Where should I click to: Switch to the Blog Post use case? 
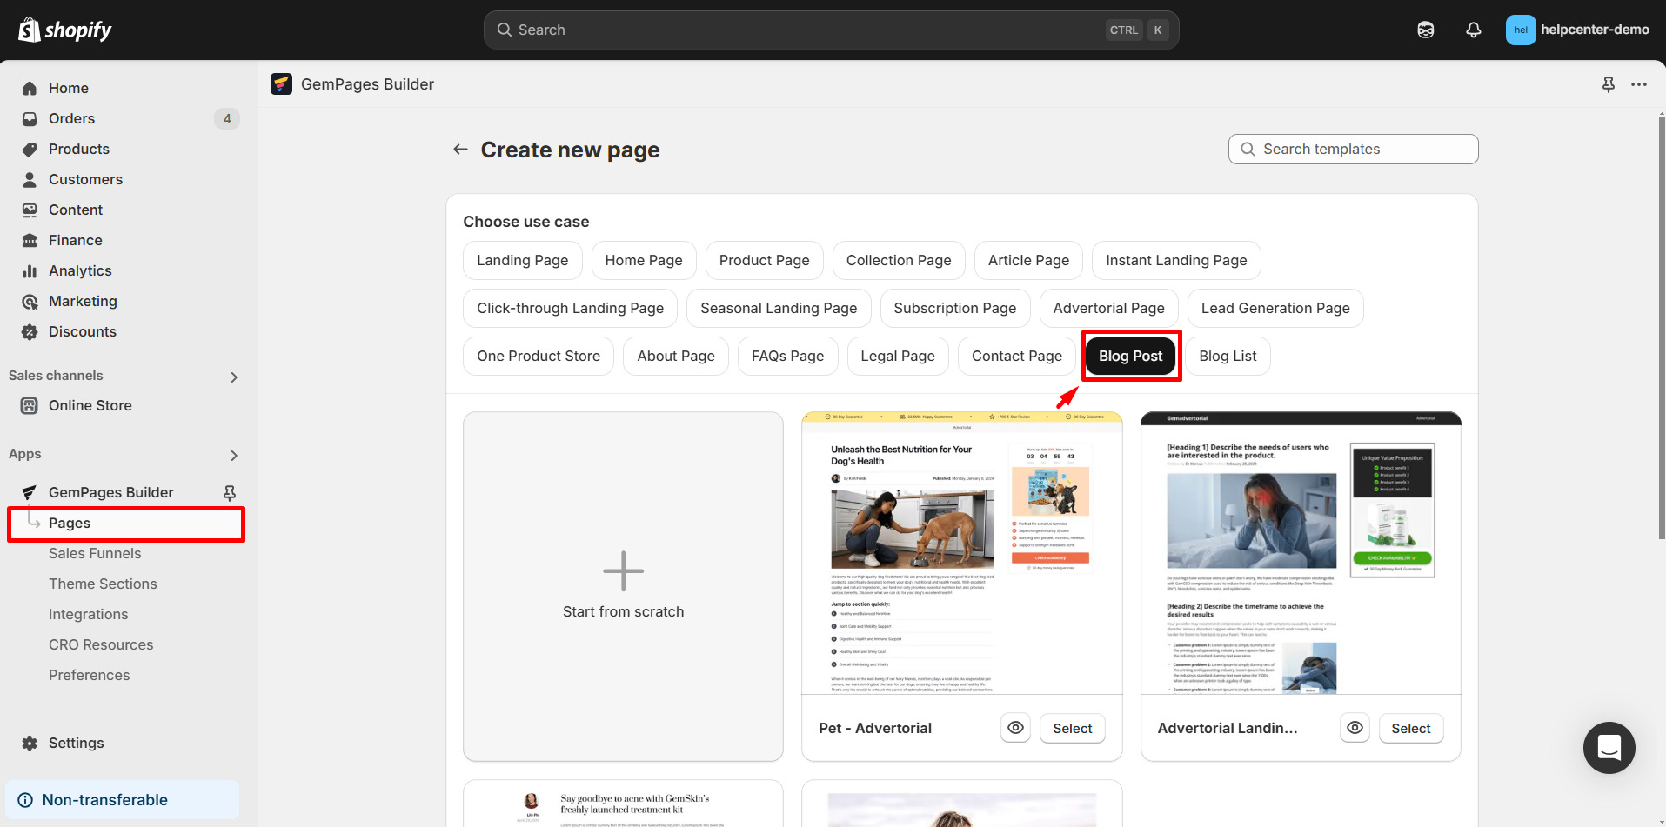pyautogui.click(x=1130, y=356)
